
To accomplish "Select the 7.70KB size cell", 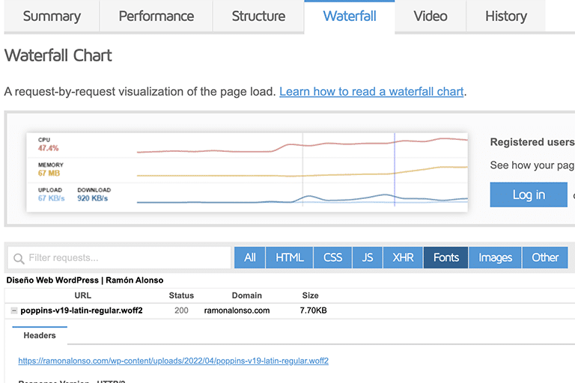I will (313, 310).
